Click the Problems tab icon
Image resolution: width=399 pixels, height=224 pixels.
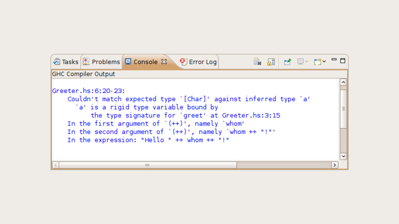point(86,61)
